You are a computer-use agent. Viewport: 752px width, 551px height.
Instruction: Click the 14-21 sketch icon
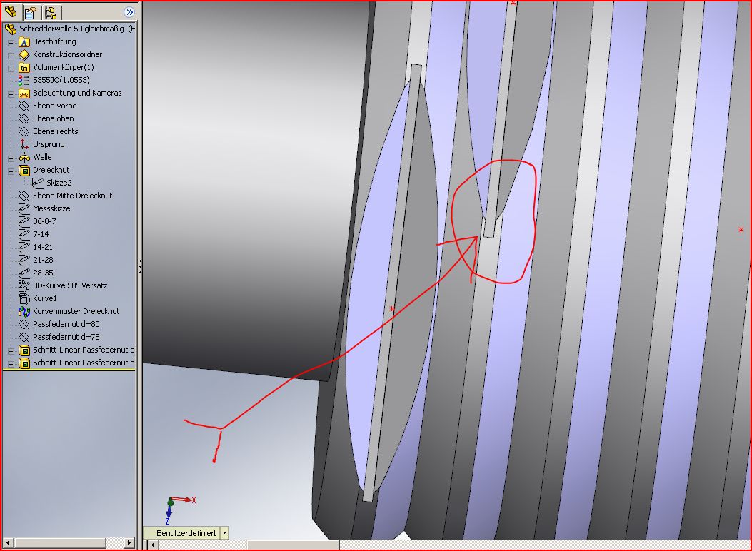[24, 247]
